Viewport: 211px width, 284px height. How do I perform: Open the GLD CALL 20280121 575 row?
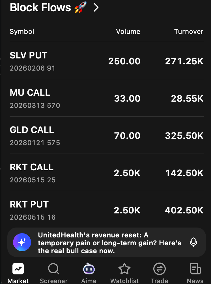tap(35, 135)
